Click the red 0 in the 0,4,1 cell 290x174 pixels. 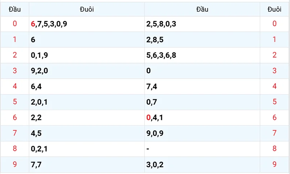coord(149,117)
